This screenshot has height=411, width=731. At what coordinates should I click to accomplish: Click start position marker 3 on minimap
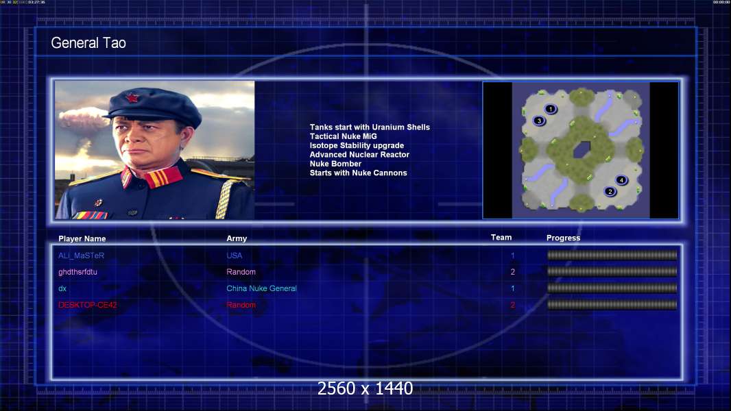540,121
